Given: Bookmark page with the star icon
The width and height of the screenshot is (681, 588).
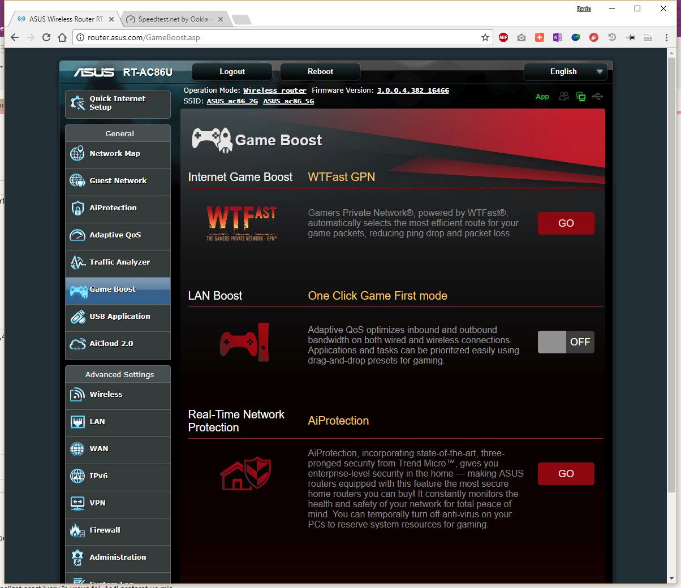Looking at the screenshot, I should point(485,37).
